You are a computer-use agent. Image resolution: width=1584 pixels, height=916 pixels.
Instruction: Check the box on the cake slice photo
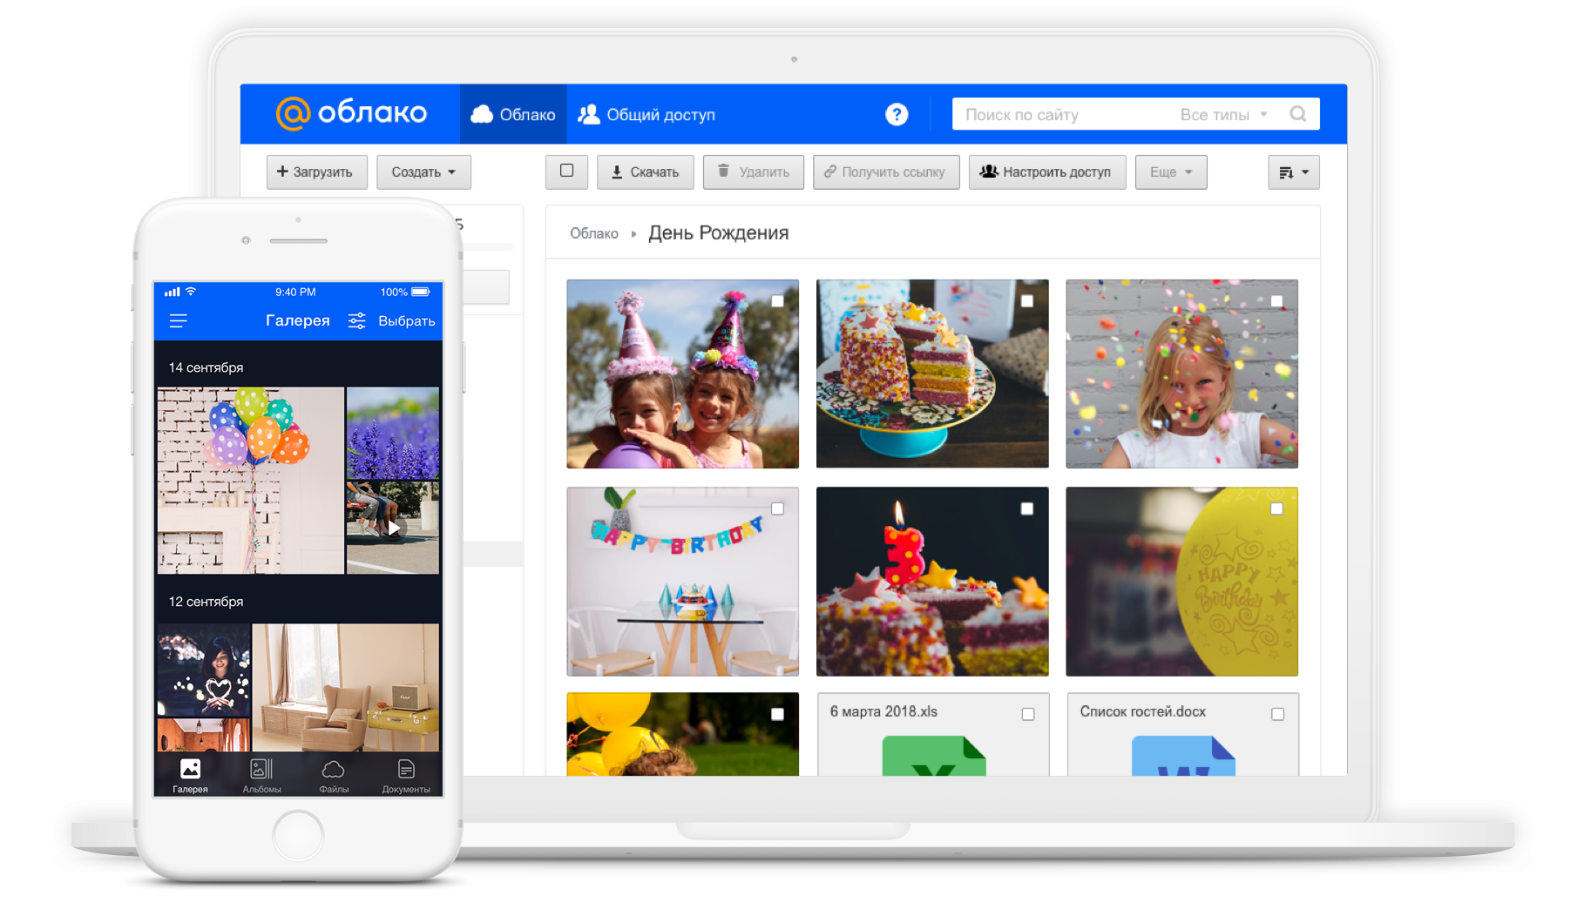tap(1027, 301)
